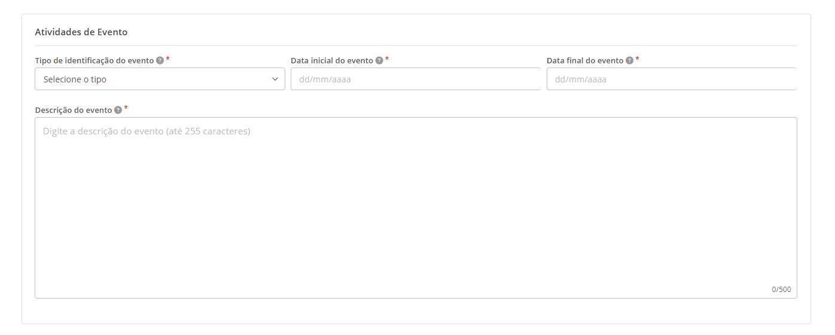This screenshot has width=835, height=335.
Task: Click red asterisk after Descrição do evento label
Action: coord(126,109)
